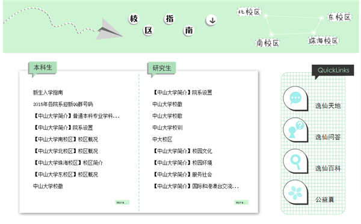This screenshot has height=224, width=361.
Task: Click more button in 本科生 column
Action: (122, 202)
